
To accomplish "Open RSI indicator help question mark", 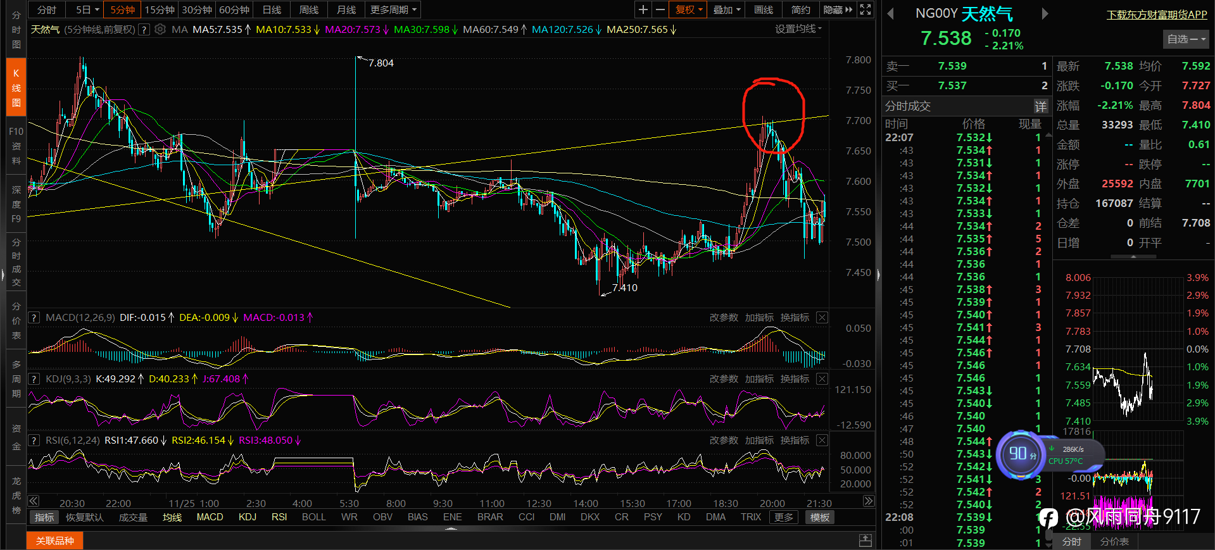I will (x=34, y=441).
